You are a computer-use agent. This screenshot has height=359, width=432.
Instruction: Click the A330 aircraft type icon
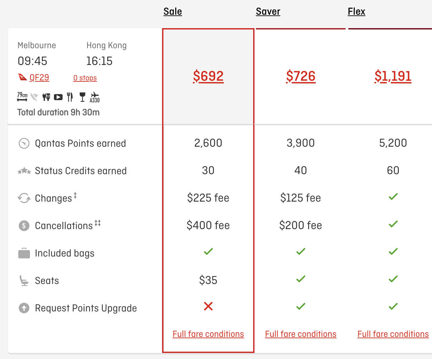pyautogui.click(x=95, y=97)
